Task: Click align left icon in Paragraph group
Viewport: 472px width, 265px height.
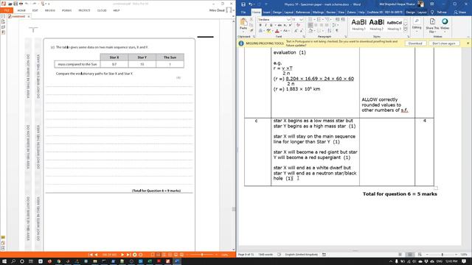Action: pyautogui.click(x=310, y=25)
